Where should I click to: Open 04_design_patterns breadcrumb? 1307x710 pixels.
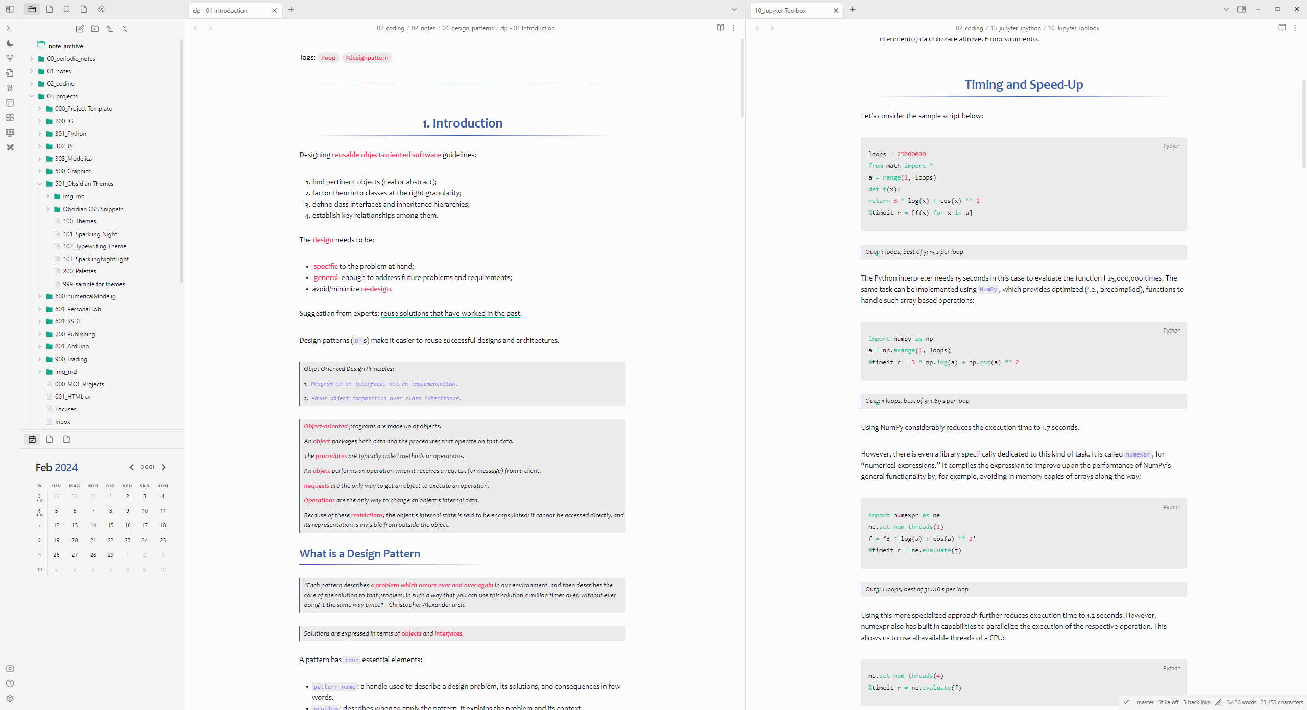468,28
